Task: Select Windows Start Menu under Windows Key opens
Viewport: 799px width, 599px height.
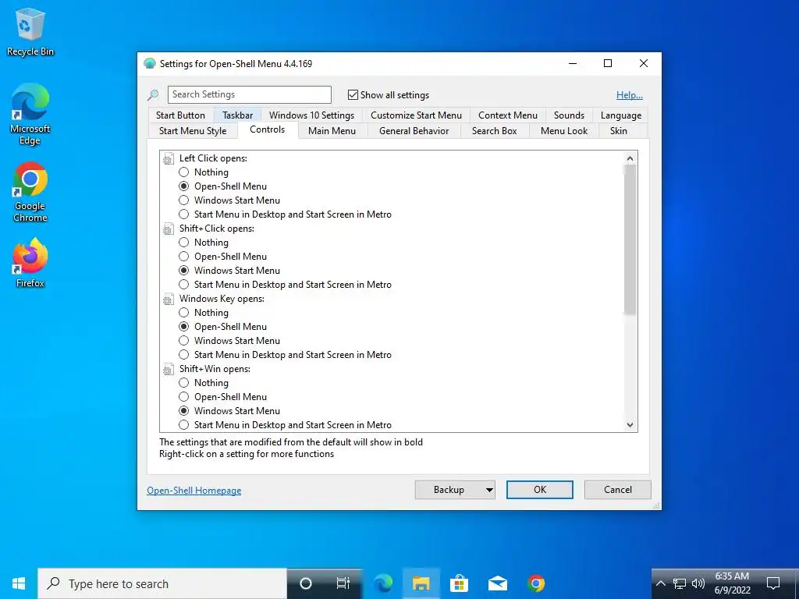Action: click(x=184, y=341)
